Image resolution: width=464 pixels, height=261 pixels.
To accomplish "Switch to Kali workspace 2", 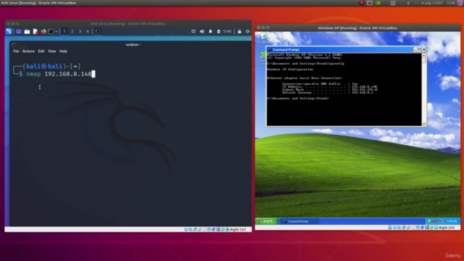I will (x=72, y=31).
